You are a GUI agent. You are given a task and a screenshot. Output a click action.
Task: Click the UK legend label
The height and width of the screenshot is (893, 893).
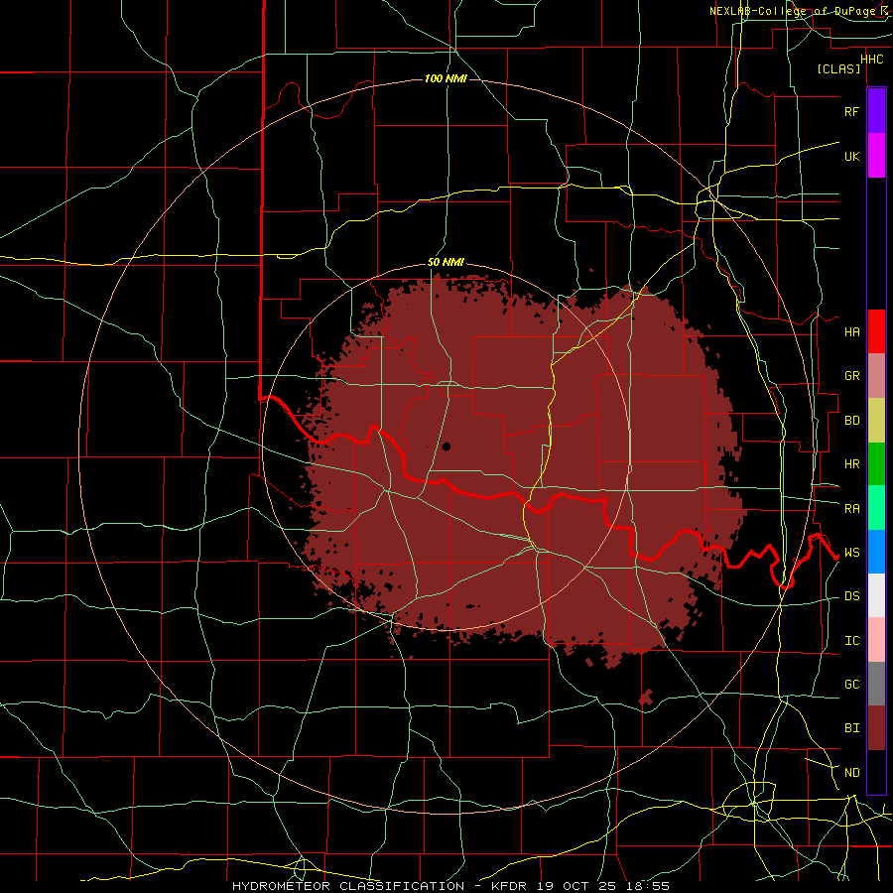(851, 156)
